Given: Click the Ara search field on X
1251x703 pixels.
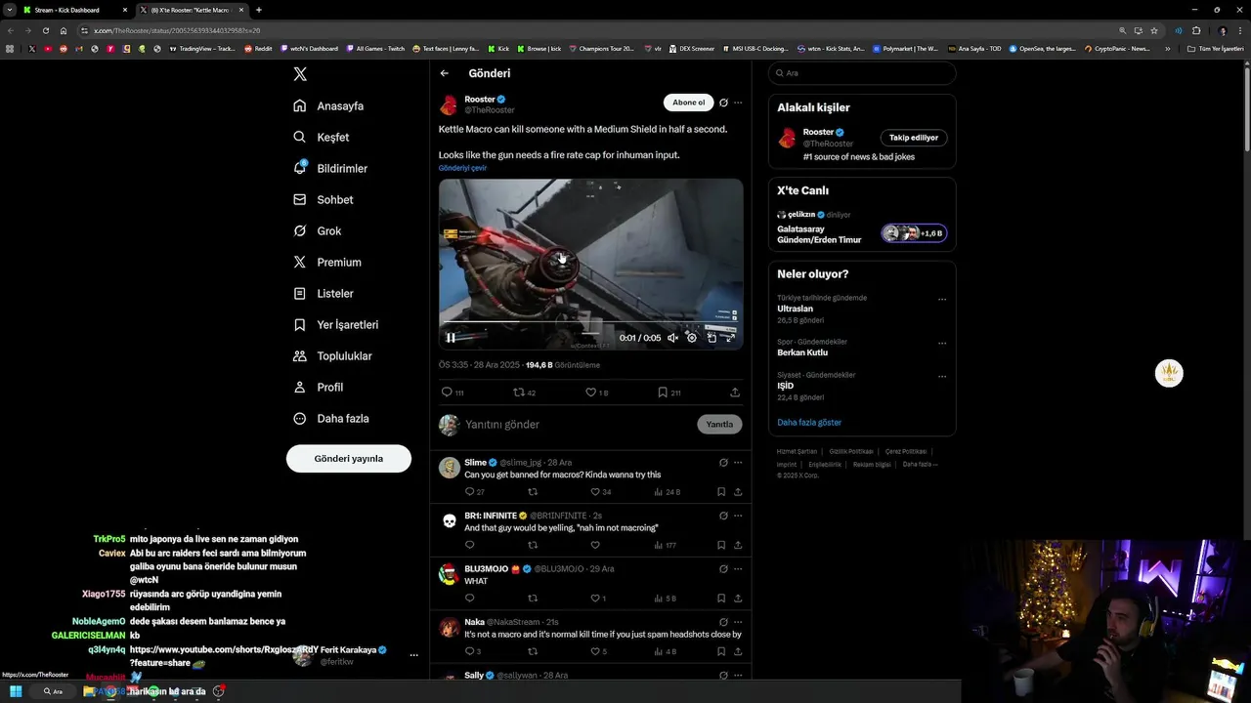Looking at the screenshot, I should pyautogui.click(x=862, y=73).
